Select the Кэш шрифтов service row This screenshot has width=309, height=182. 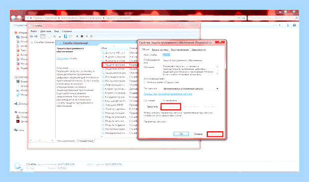pos(119,101)
